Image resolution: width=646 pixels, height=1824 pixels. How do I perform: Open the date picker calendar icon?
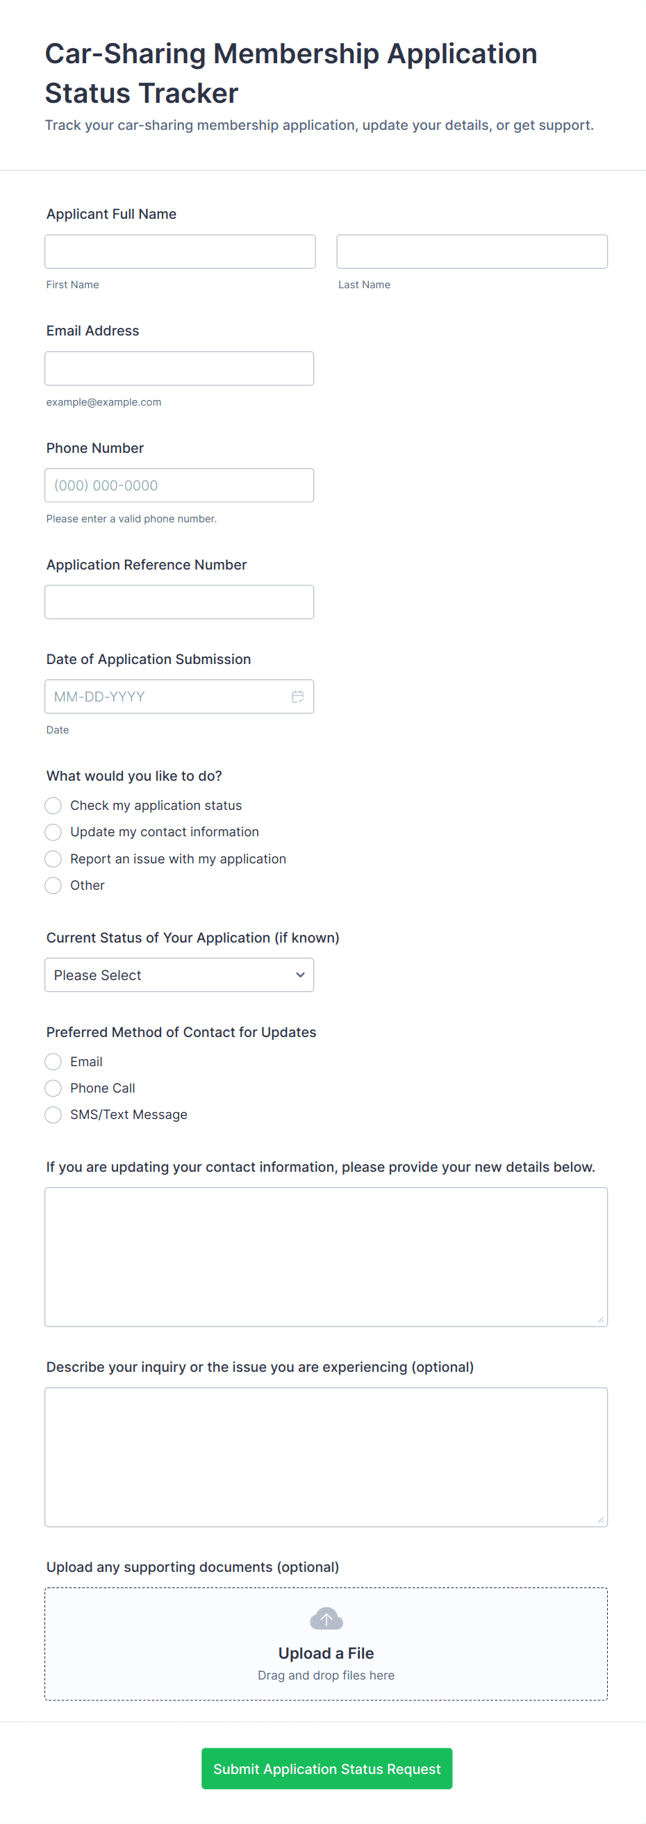pos(297,697)
